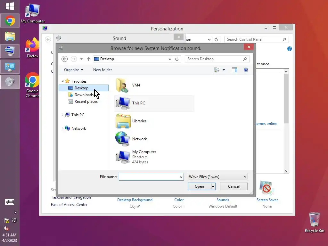Change your view icon button
Screen dimensions: 328x246
(x=217, y=70)
